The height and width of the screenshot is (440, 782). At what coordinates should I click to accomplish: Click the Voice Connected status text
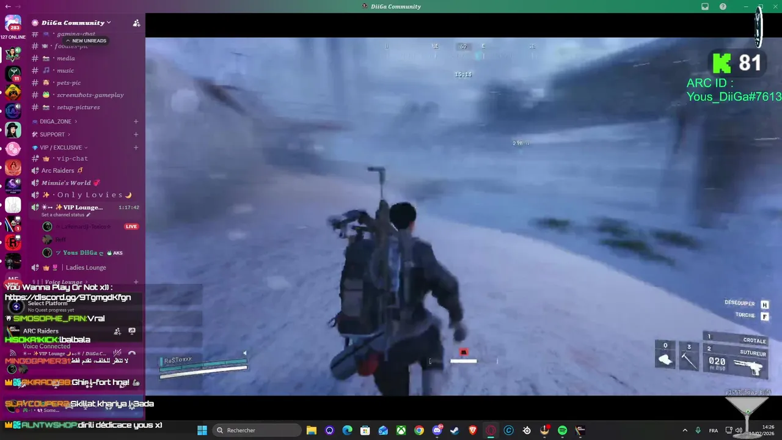(x=46, y=346)
